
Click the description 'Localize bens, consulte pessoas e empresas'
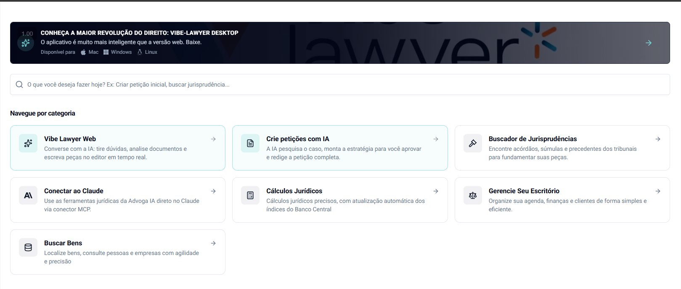[122, 257]
